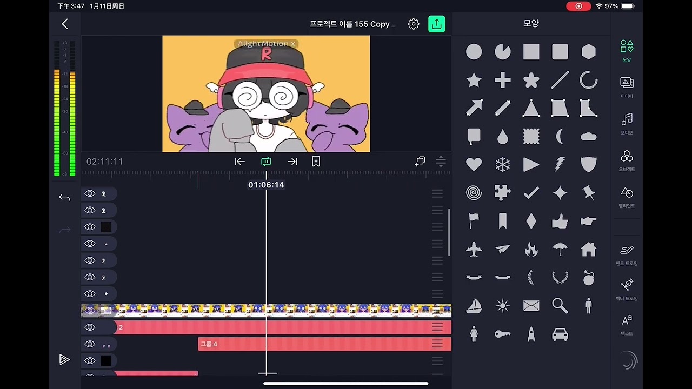Insert the airplane shape
Screen dimensions: 692x389
(474, 249)
